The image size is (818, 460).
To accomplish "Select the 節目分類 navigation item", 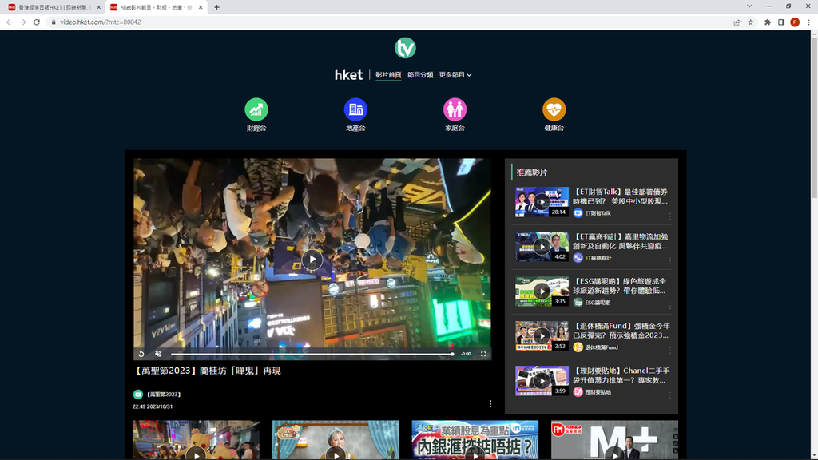I will [x=420, y=75].
